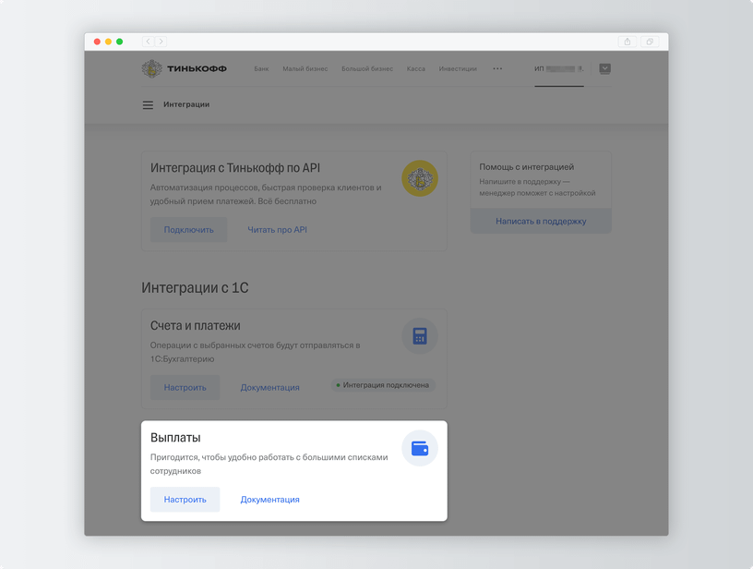
Task: Click the Интеграция с Тинькофф по API heading
Action: pos(234,168)
